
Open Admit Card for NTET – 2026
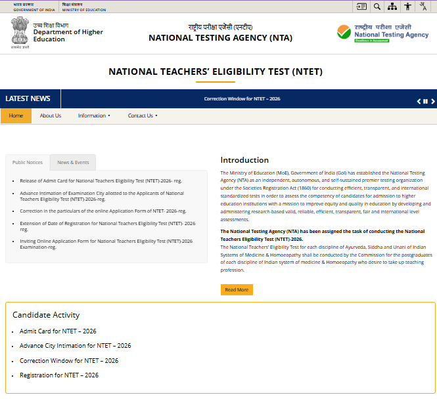pos(58,331)
